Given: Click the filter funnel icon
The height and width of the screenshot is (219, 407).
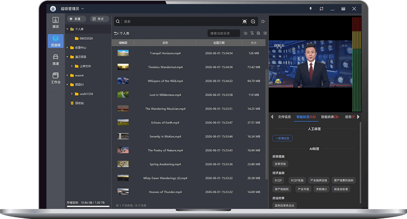Looking at the screenshot, I should coord(252,33).
